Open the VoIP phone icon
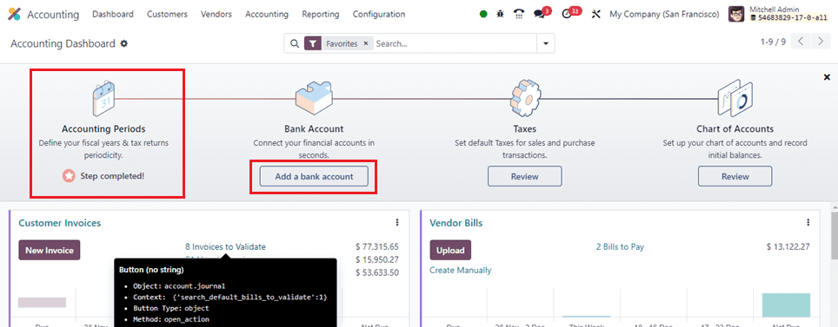The width and height of the screenshot is (838, 327). coord(518,15)
